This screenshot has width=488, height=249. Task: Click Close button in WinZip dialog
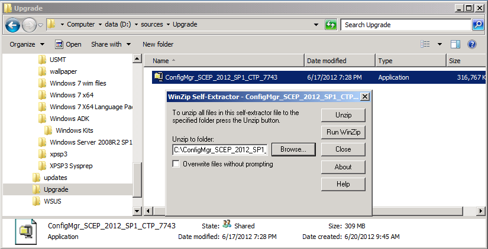point(343,149)
